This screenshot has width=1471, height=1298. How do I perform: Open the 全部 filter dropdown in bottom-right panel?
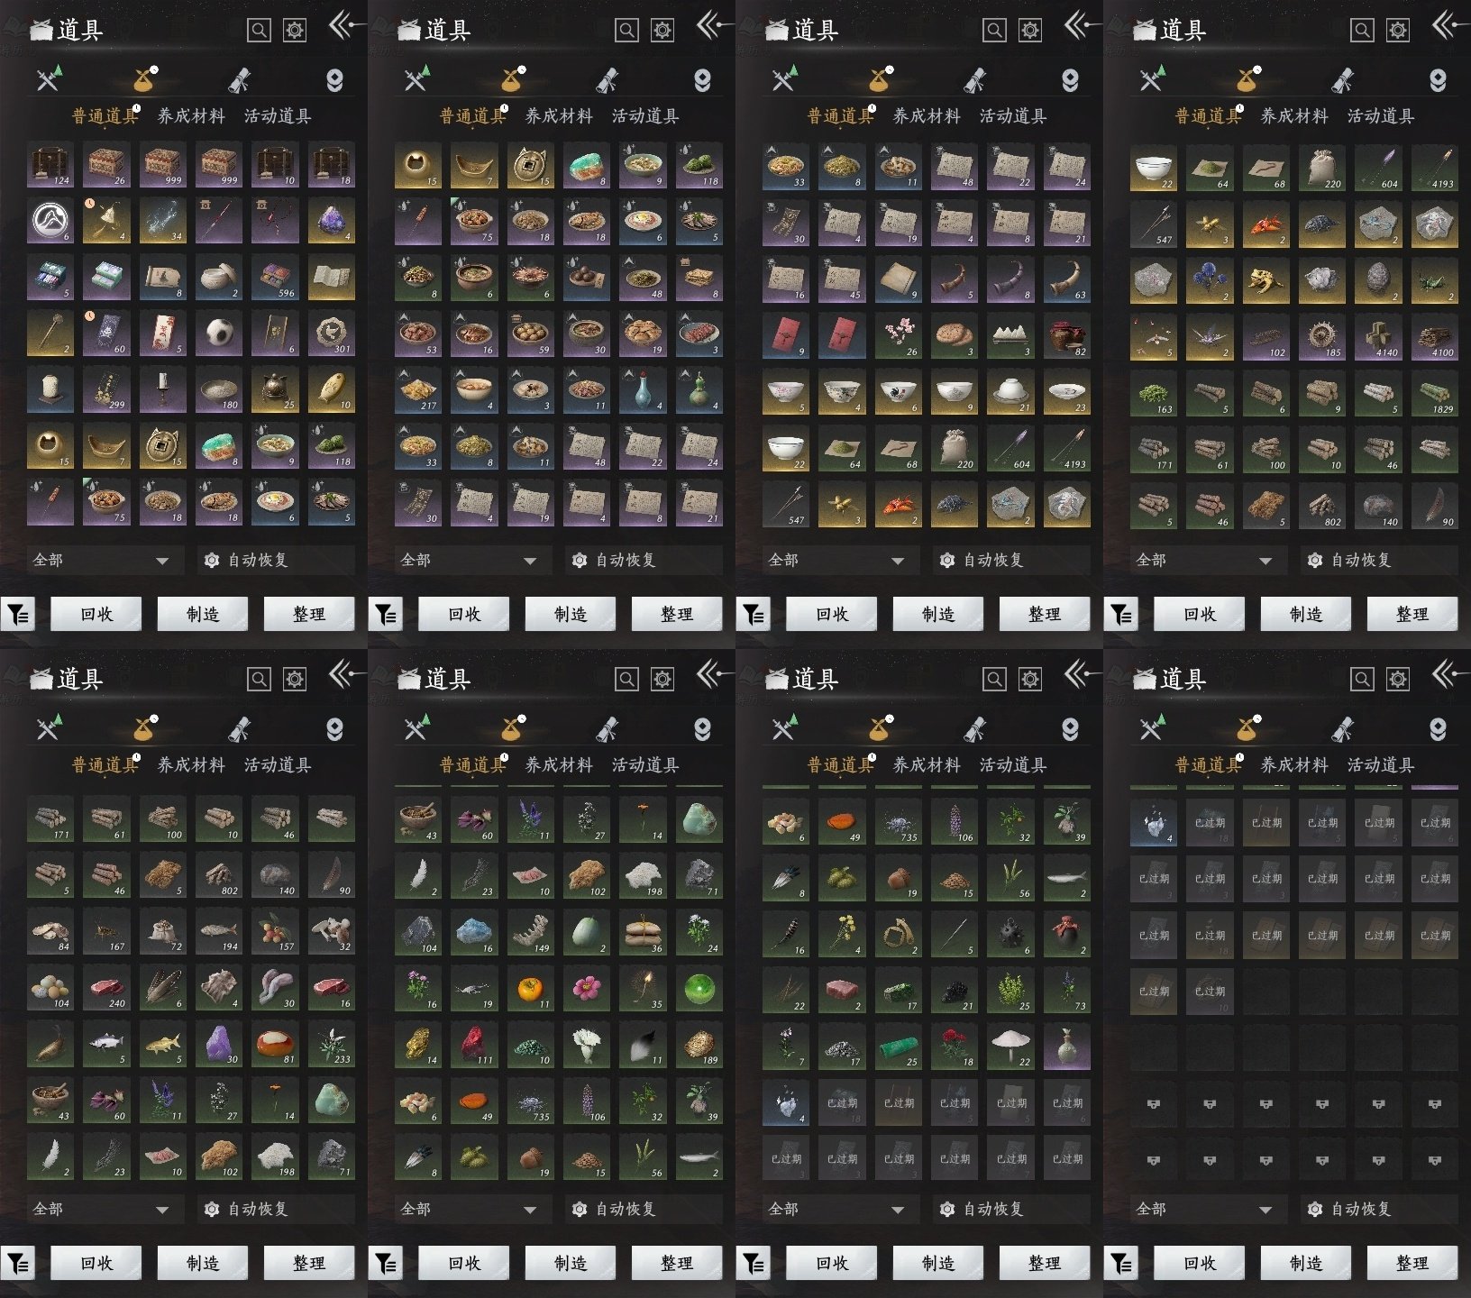pos(1204,1210)
